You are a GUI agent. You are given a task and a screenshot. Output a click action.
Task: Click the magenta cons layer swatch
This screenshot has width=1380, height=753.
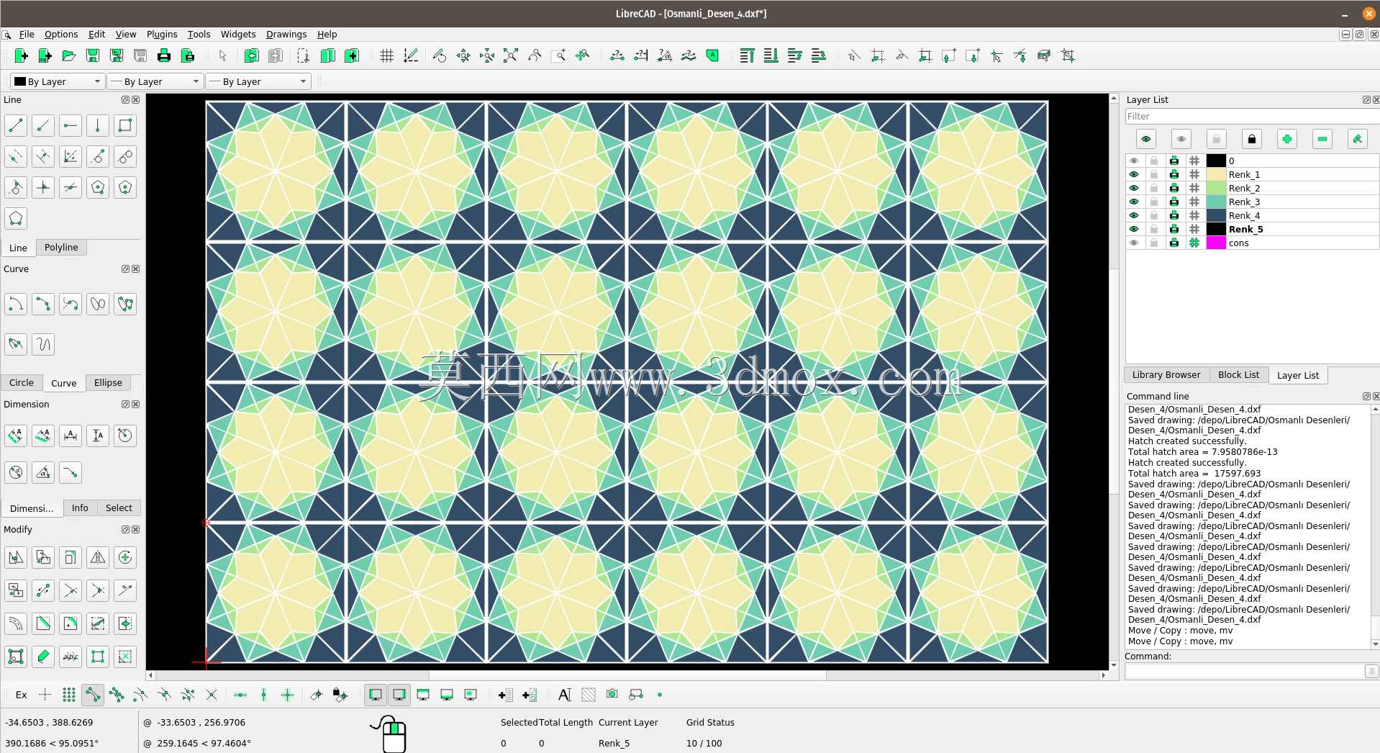coord(1216,243)
